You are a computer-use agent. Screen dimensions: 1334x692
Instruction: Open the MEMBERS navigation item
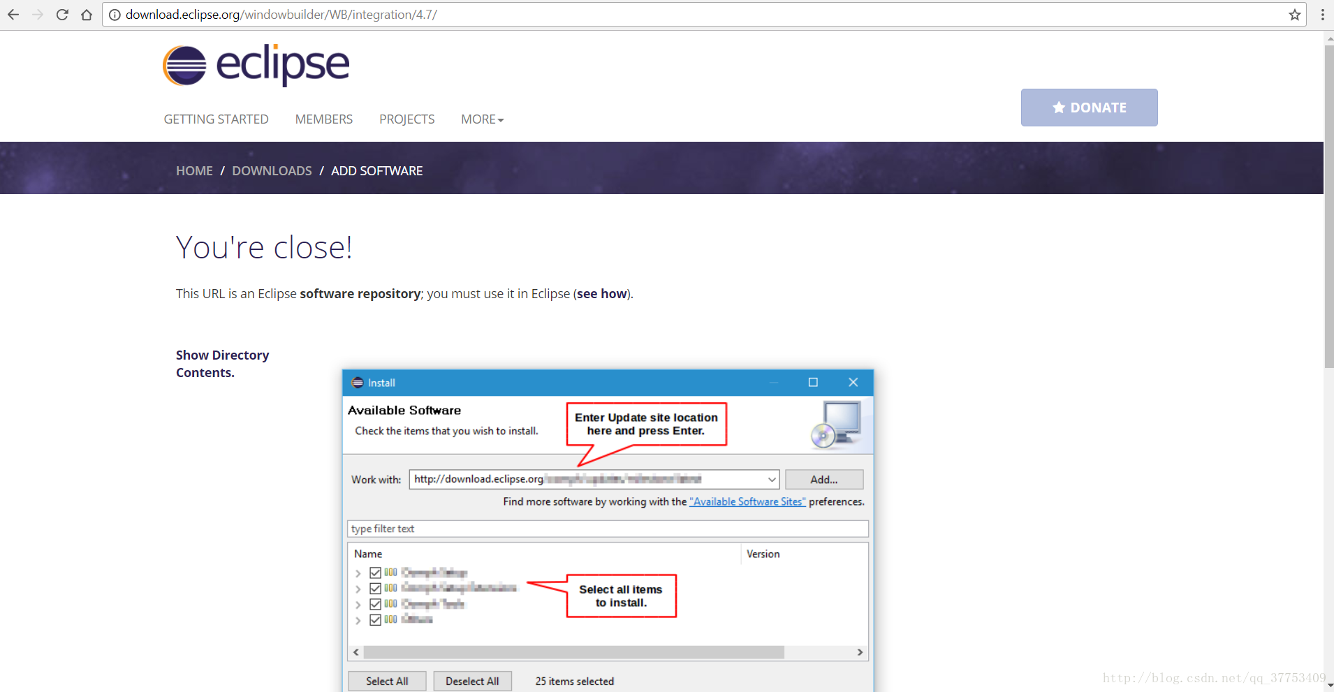point(324,119)
